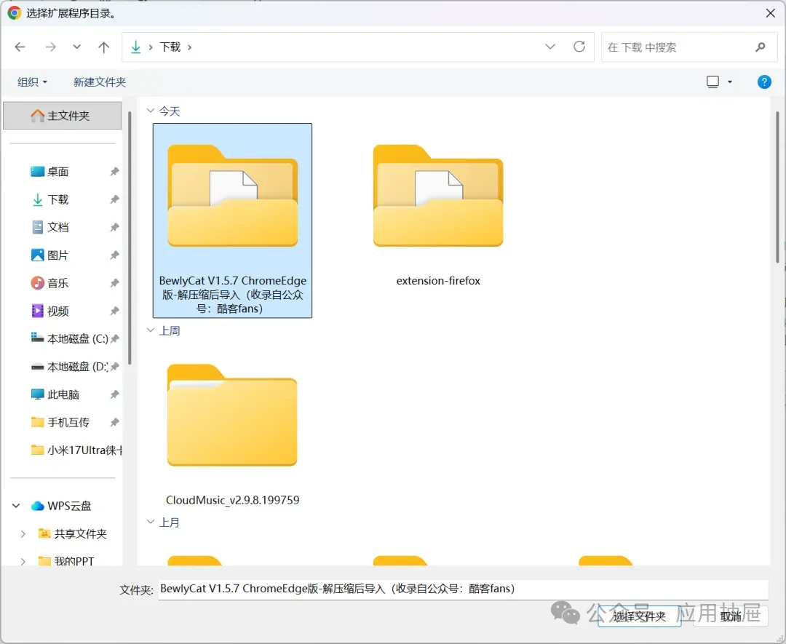The image size is (786, 644).
Task: Open 桌面 in the sidebar
Action: 57,172
